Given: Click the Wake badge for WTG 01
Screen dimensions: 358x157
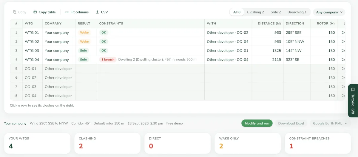Looking at the screenshot, I should click(x=84, y=33).
